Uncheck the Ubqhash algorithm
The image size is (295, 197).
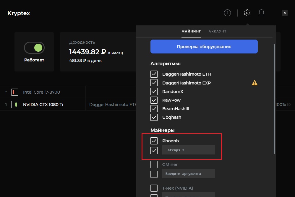click(154, 117)
